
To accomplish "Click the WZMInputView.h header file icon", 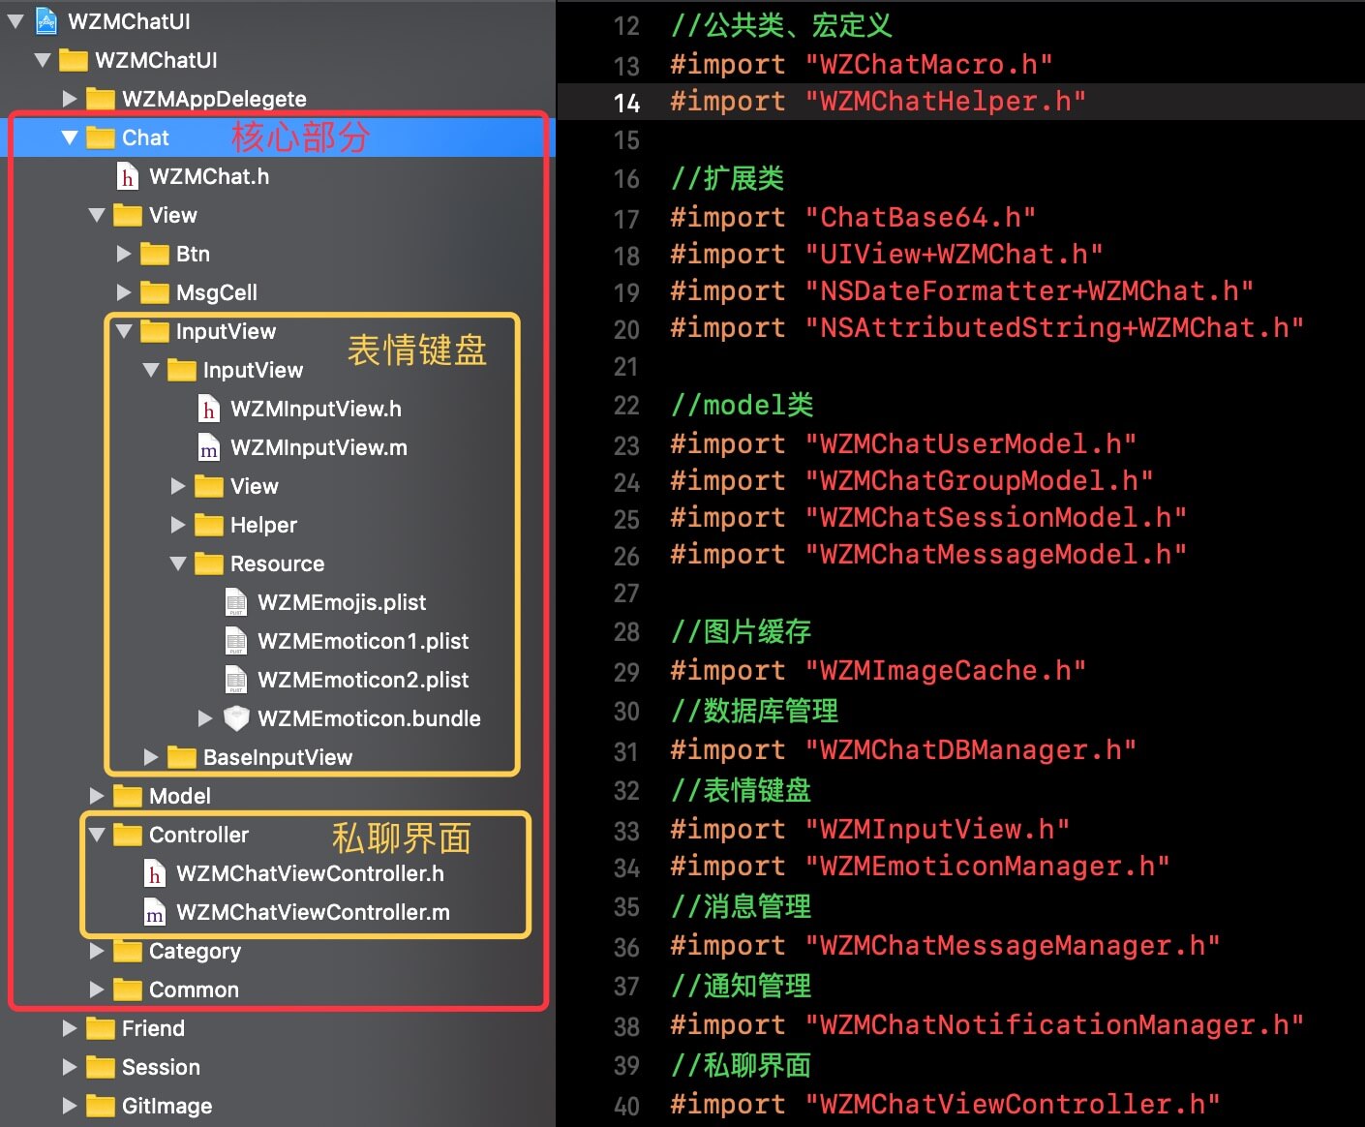I will click(209, 409).
